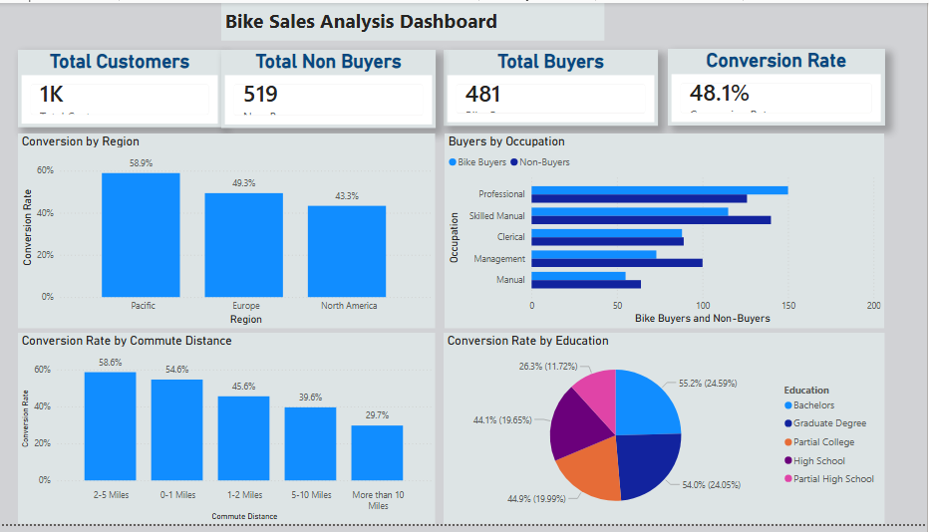Click the 58.9% data label
929x532 pixels.
[141, 163]
